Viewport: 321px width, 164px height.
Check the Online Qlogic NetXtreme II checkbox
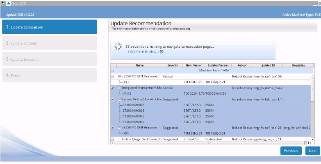pyautogui.click(x=112, y=139)
